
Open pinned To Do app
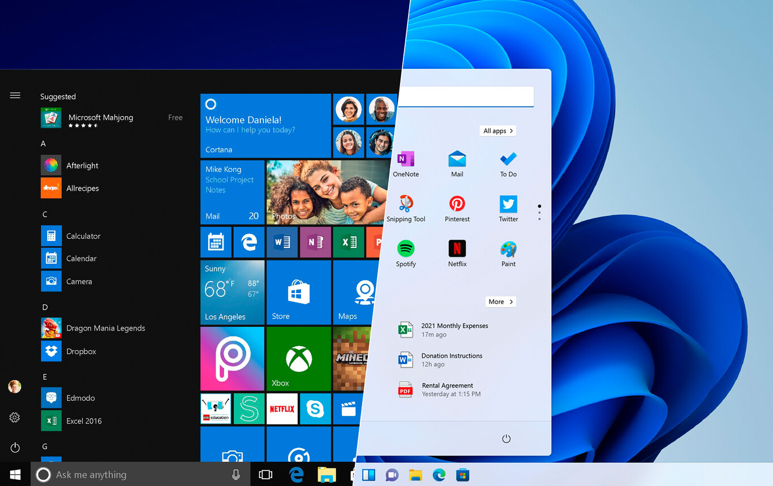coord(508,165)
